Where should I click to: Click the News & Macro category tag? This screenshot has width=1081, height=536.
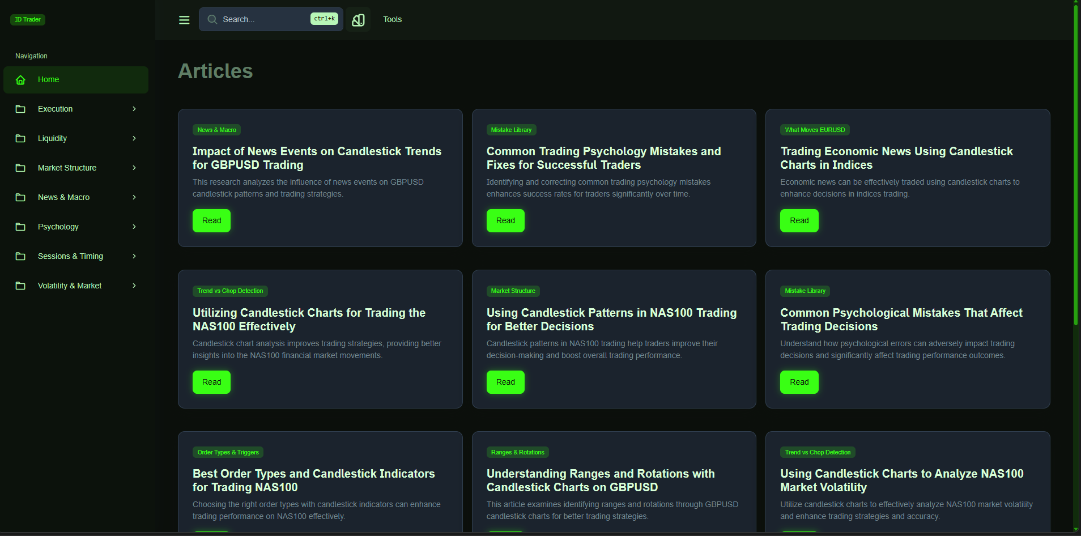tap(217, 130)
